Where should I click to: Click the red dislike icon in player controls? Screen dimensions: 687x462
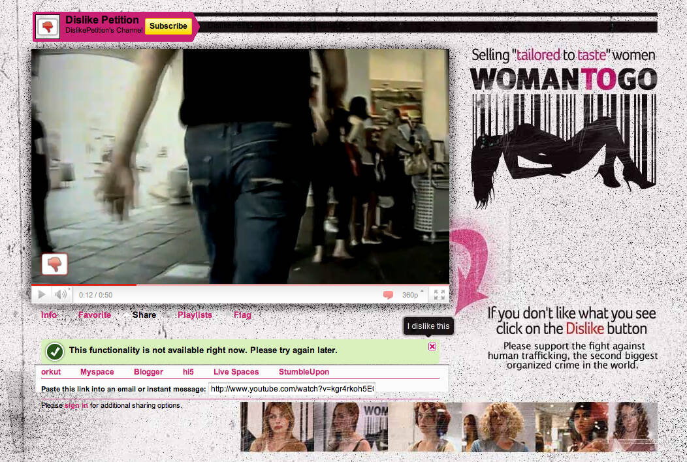(x=388, y=295)
